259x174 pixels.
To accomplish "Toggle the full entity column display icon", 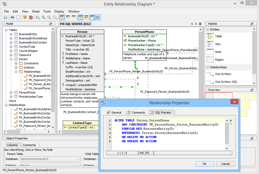I will 62,17.
